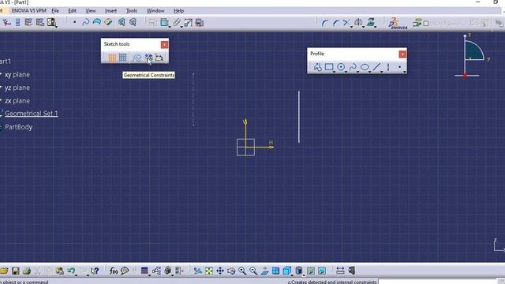Click the Pan icon in bottom toolbar
Screen dimensions: 505x284
point(220,271)
